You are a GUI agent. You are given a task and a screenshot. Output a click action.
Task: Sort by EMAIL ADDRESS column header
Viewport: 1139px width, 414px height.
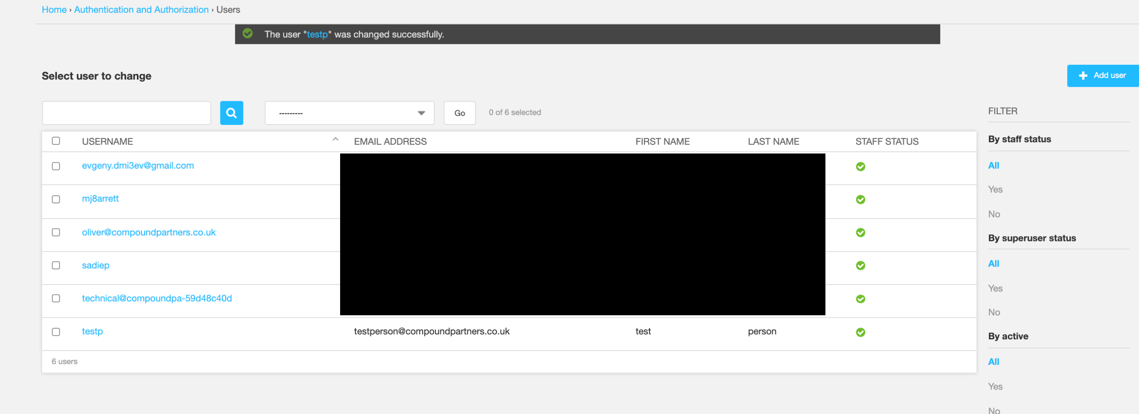click(x=390, y=141)
